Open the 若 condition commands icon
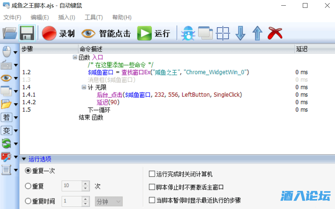 pos(6,117)
